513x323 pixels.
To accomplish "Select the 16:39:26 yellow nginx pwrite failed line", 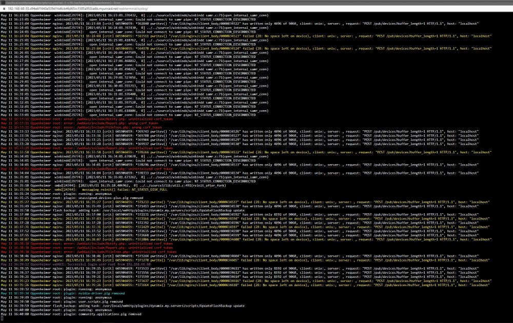I will 245,285.
